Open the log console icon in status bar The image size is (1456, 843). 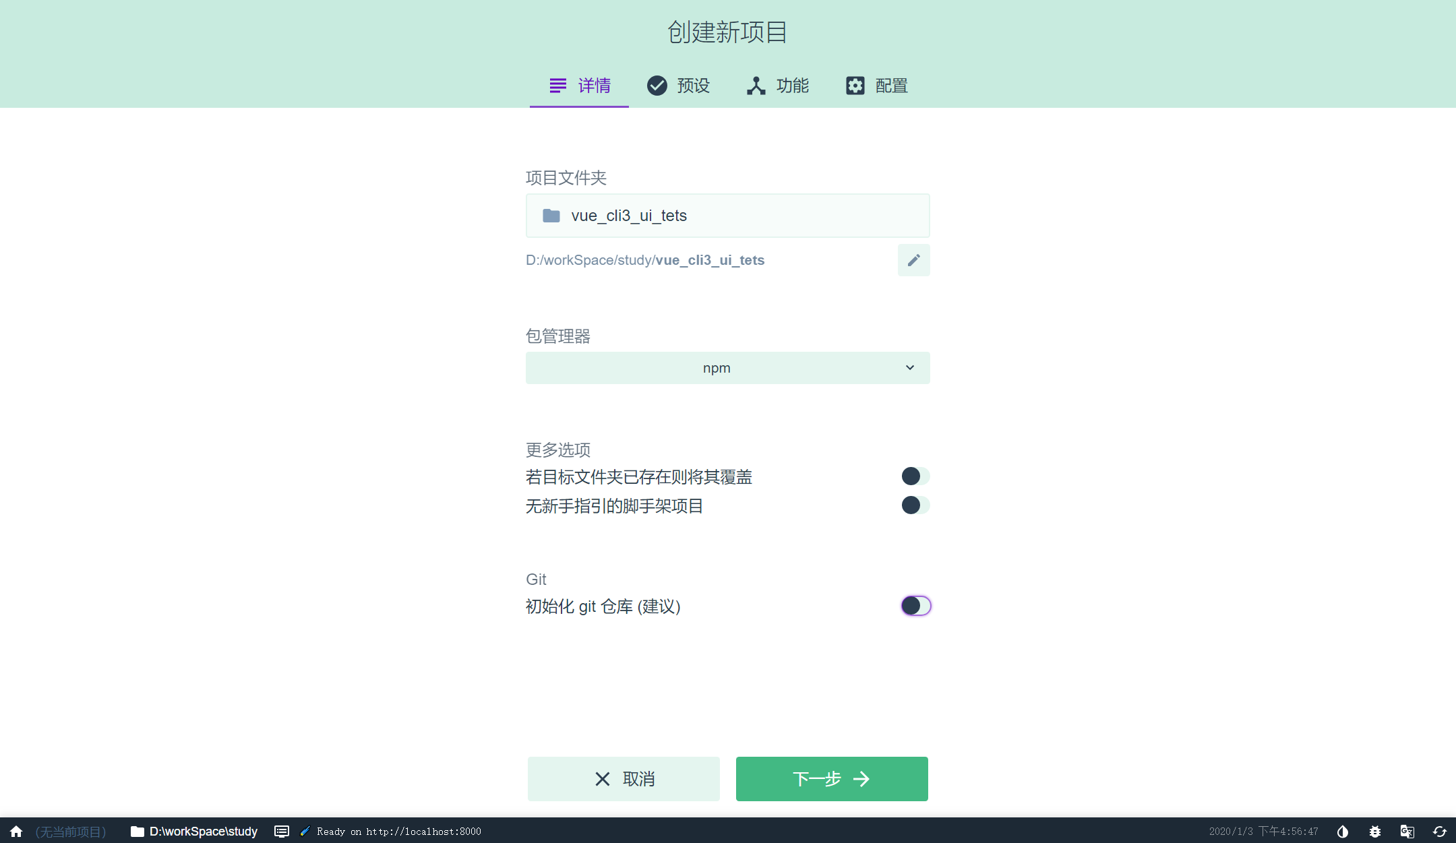[282, 831]
